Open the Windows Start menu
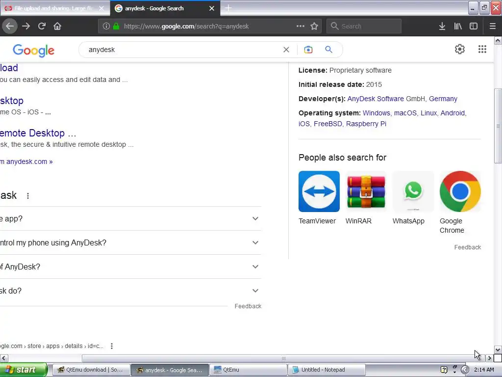Image resolution: width=502 pixels, height=377 pixels. pyautogui.click(x=24, y=370)
